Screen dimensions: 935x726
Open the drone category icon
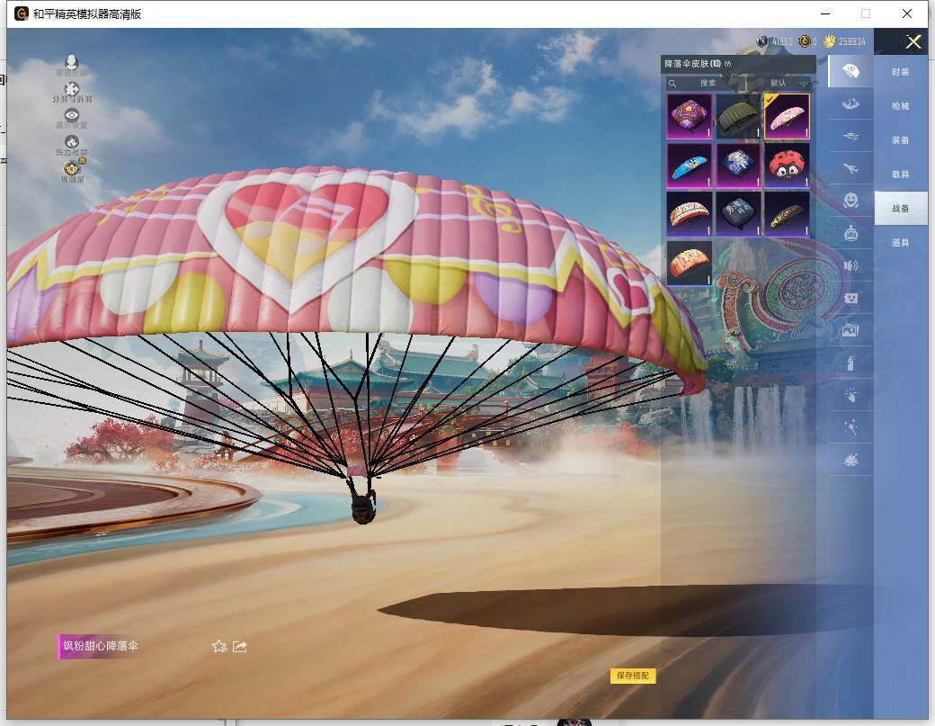850,137
